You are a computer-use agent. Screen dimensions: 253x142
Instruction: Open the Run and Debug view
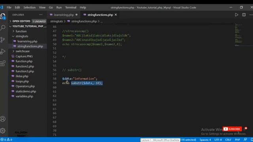[x=3, y=52]
